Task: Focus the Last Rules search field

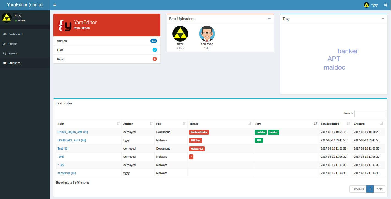Action: coord(370,113)
